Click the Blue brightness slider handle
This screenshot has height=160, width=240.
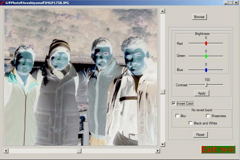(x=206, y=70)
